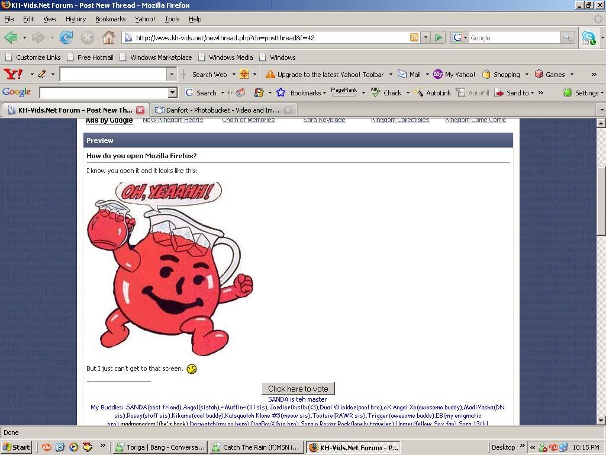Click the Kool-Aid Man image

pyautogui.click(x=170, y=268)
